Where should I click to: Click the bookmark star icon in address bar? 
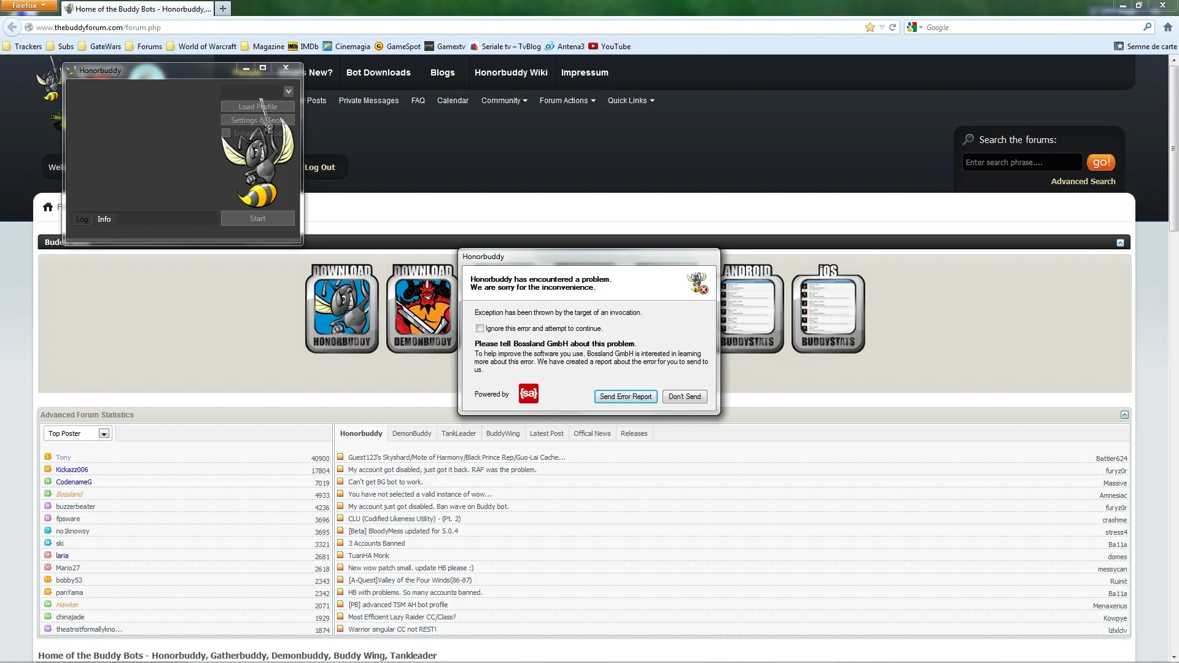coord(870,27)
